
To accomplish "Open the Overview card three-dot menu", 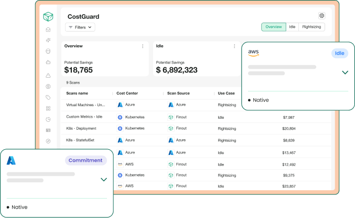I will pos(143,46).
